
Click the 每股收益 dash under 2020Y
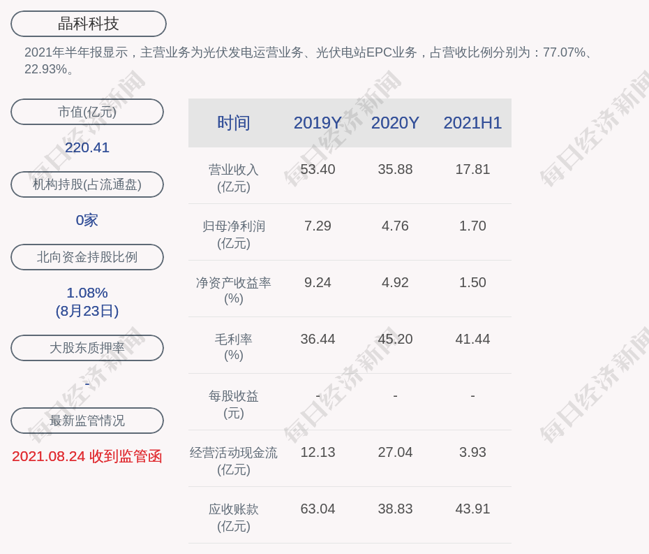(395, 396)
